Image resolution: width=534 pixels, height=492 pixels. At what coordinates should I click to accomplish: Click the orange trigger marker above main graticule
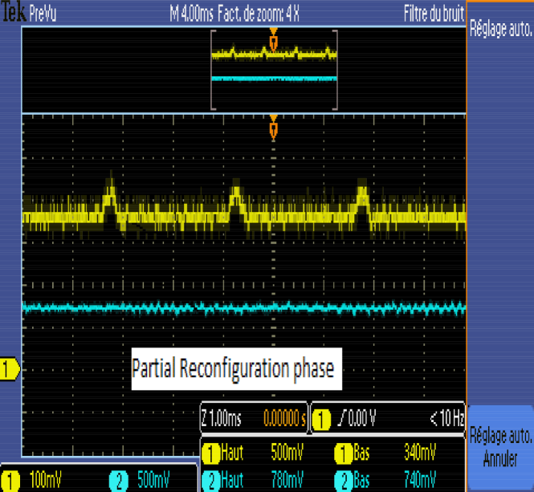point(273,128)
